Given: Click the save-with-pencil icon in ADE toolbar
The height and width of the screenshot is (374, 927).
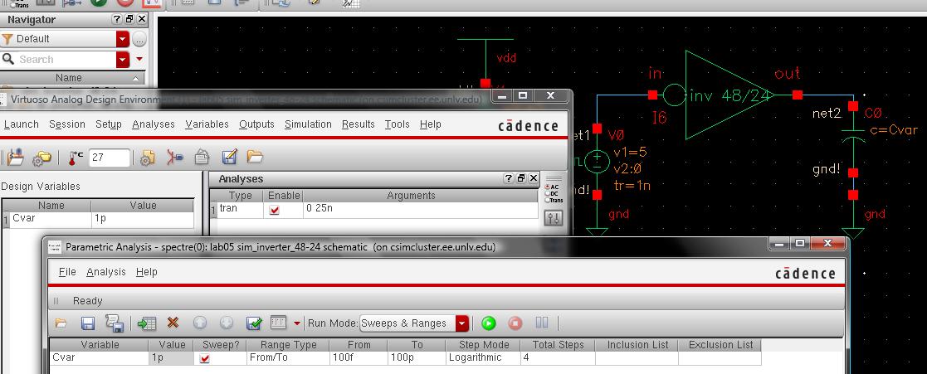Looking at the screenshot, I should click(x=229, y=158).
